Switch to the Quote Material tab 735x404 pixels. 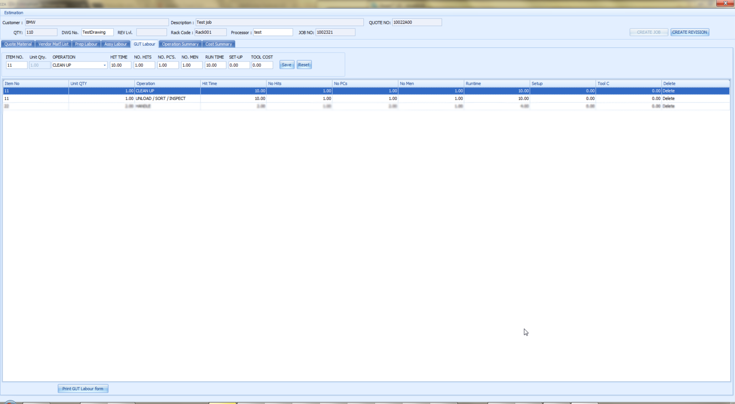(x=18, y=44)
